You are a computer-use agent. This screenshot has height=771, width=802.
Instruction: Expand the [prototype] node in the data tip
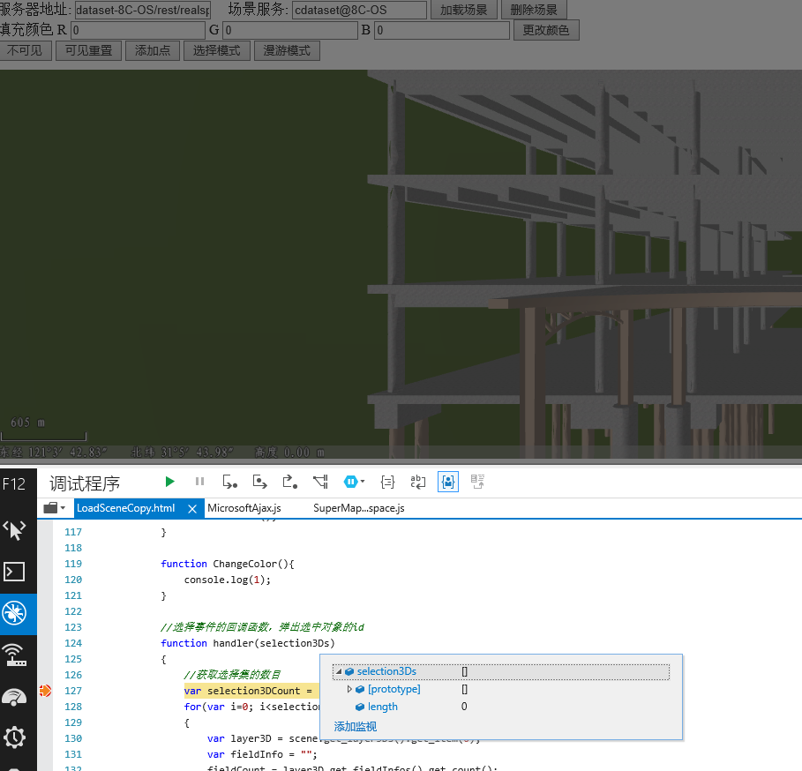tap(349, 689)
